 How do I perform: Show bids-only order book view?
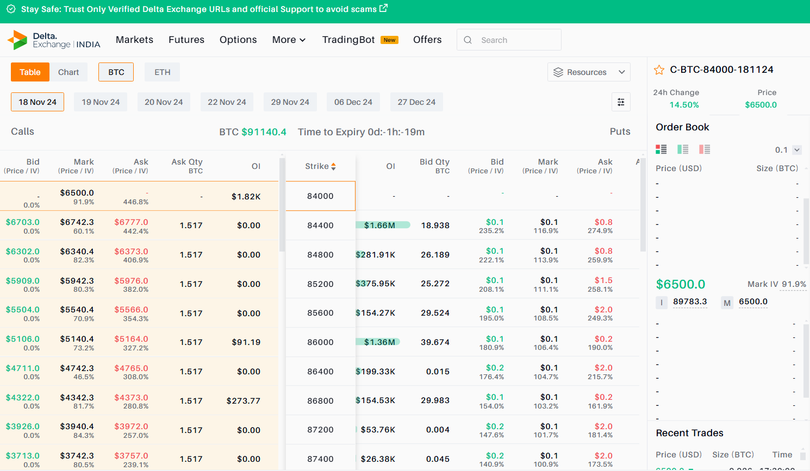click(683, 149)
